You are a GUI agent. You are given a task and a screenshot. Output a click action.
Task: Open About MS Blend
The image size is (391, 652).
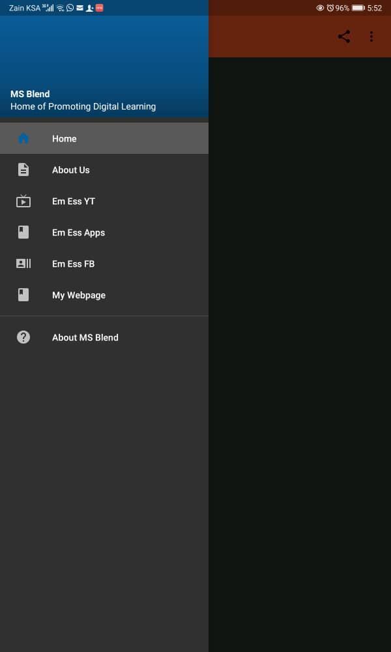pos(104,337)
